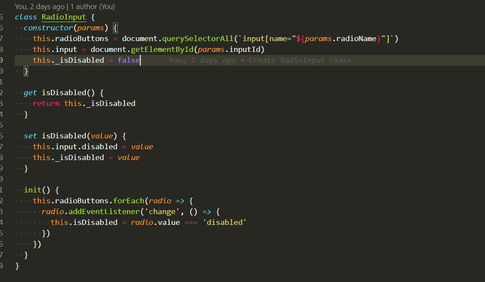The image size is (485, 282).
Task: Click the 'disabled' string literal at line end
Action: pos(225,222)
